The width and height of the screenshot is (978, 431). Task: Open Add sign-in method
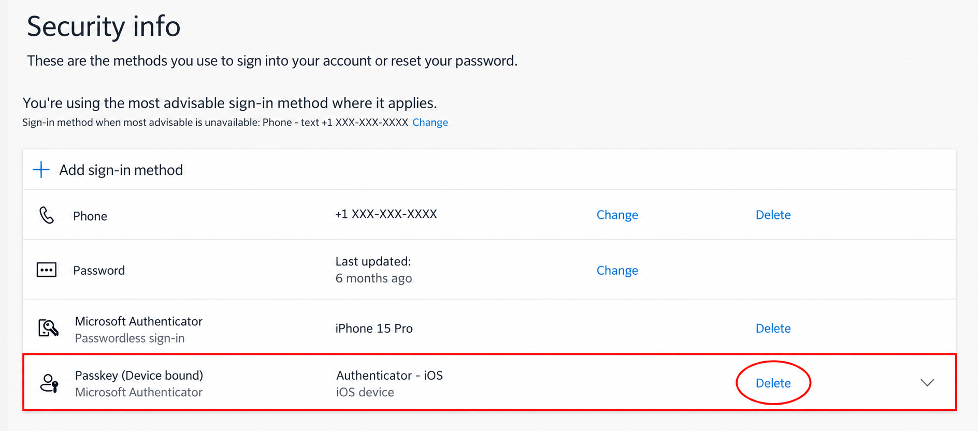(x=121, y=170)
